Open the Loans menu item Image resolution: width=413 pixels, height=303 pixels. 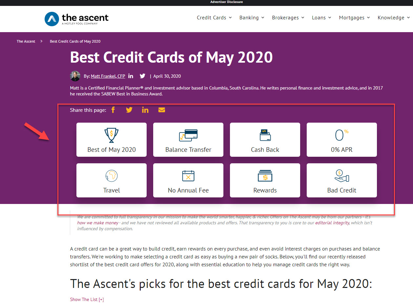pos(321,18)
